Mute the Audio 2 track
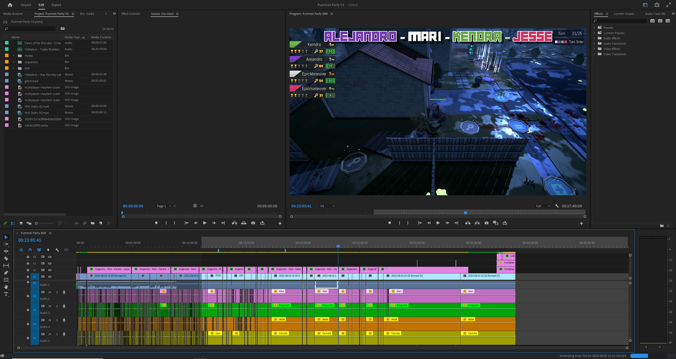This screenshot has width=676, height=359. (50, 292)
